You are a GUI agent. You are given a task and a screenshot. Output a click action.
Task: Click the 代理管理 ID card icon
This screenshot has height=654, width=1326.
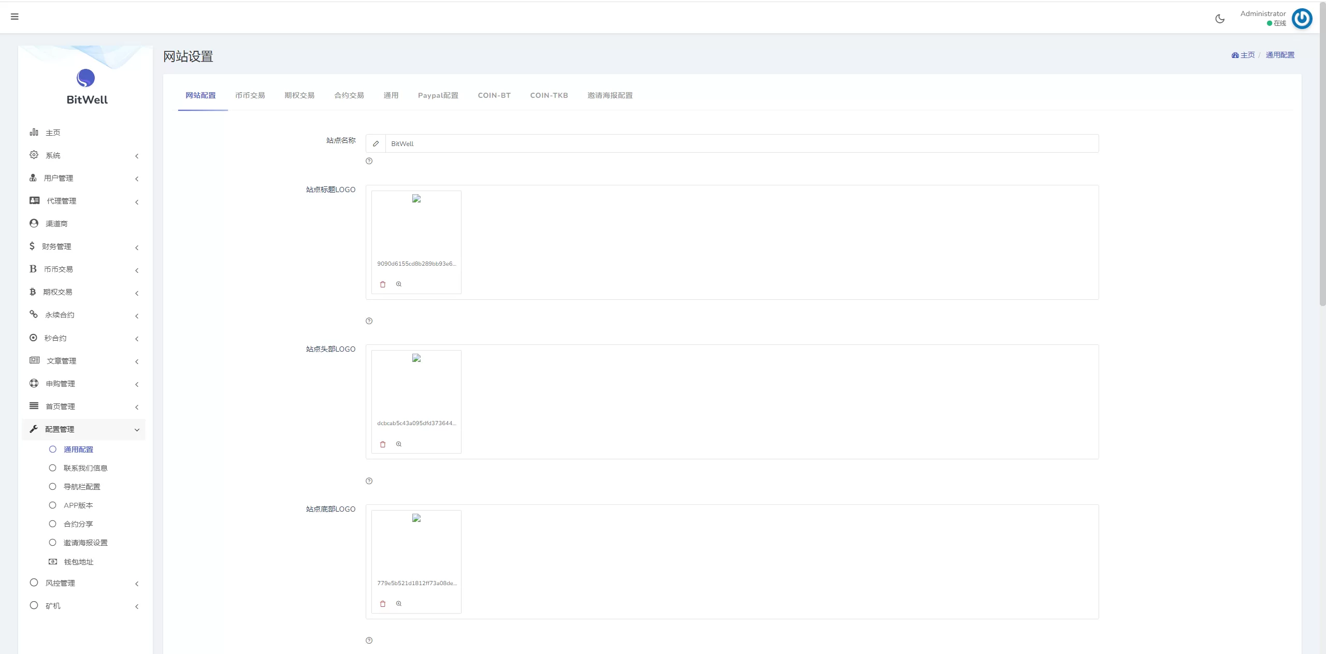(x=35, y=200)
